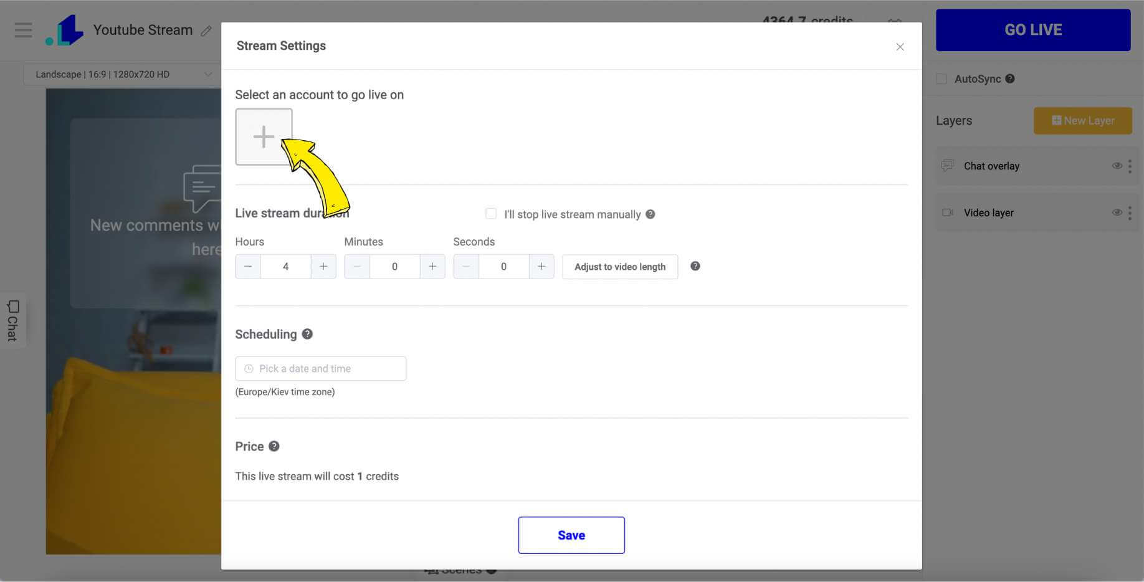Click the question mark beside the Price heading

tap(275, 446)
